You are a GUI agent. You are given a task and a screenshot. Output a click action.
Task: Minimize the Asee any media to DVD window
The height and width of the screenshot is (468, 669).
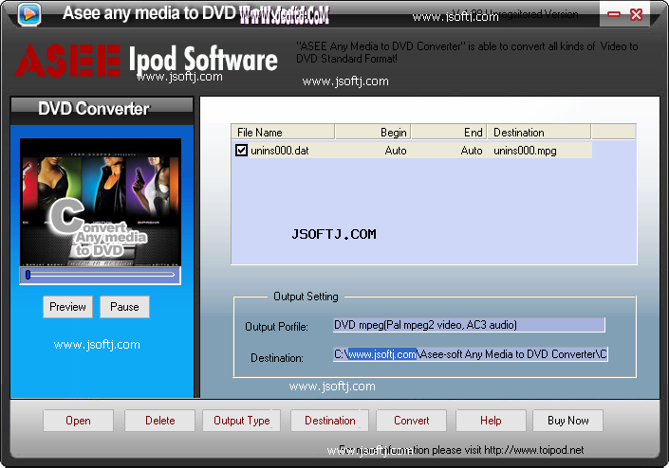pyautogui.click(x=614, y=14)
